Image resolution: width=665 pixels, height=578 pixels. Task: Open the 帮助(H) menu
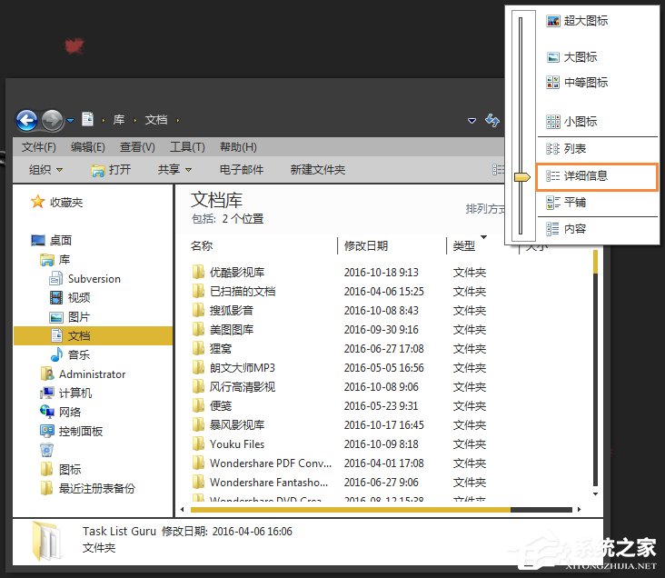[238, 147]
